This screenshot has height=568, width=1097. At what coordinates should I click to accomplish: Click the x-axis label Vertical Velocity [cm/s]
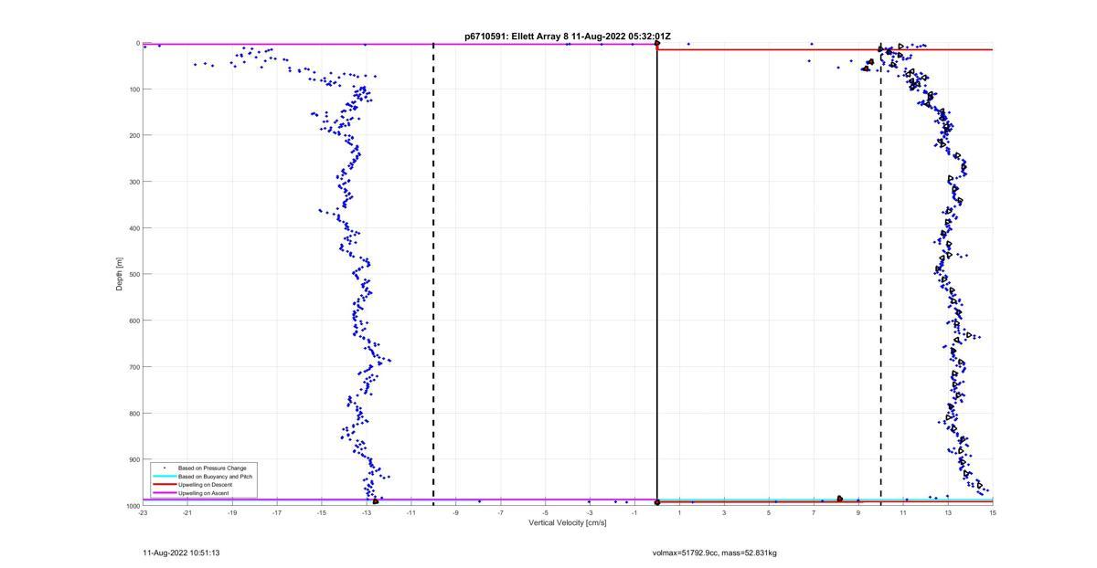click(x=568, y=522)
